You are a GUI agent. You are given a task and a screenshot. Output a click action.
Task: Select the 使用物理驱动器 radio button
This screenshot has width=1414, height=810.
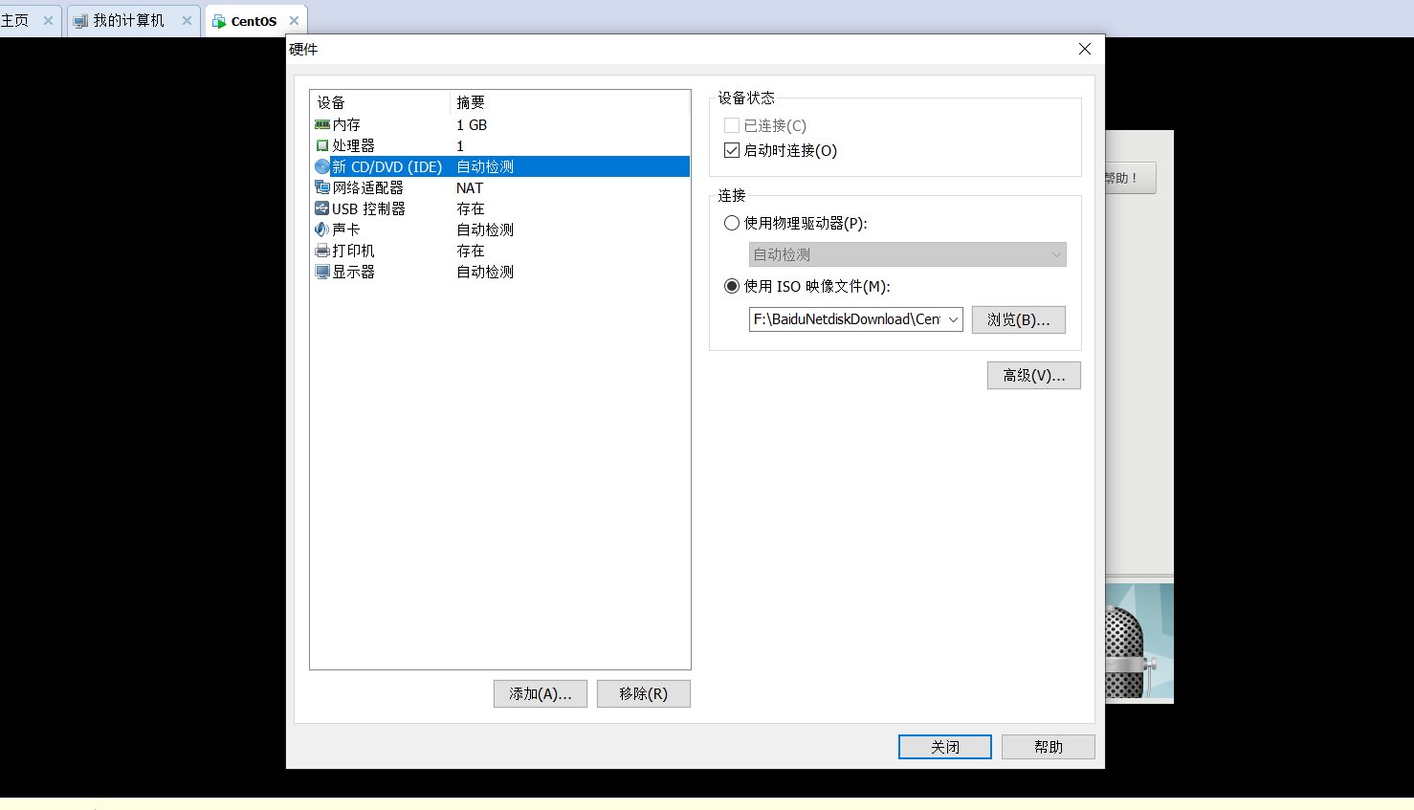731,222
